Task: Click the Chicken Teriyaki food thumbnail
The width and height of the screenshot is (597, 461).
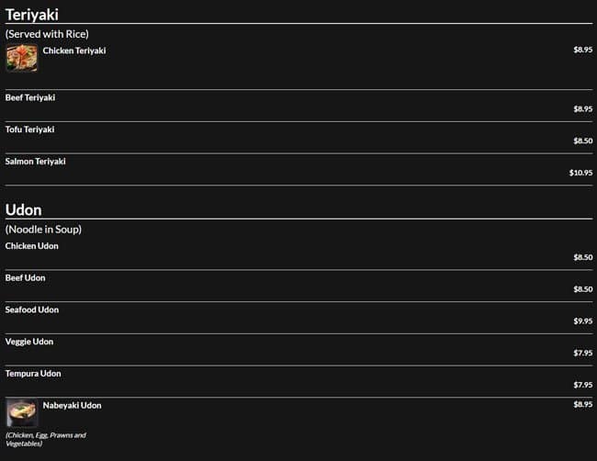Action: (21, 58)
